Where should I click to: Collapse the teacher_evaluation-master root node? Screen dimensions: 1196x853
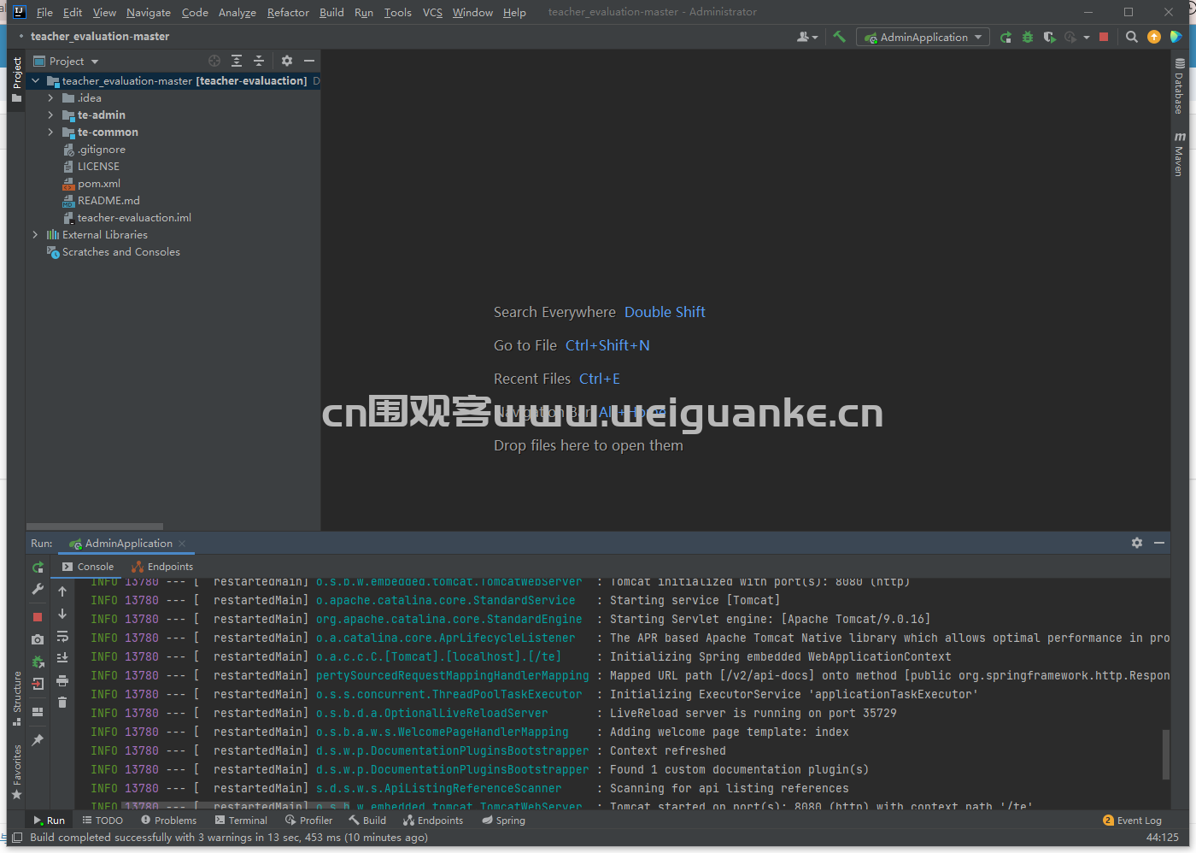36,81
